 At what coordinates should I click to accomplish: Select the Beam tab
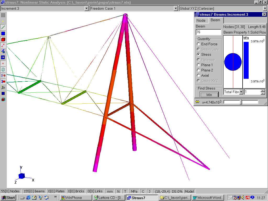coord(215,20)
